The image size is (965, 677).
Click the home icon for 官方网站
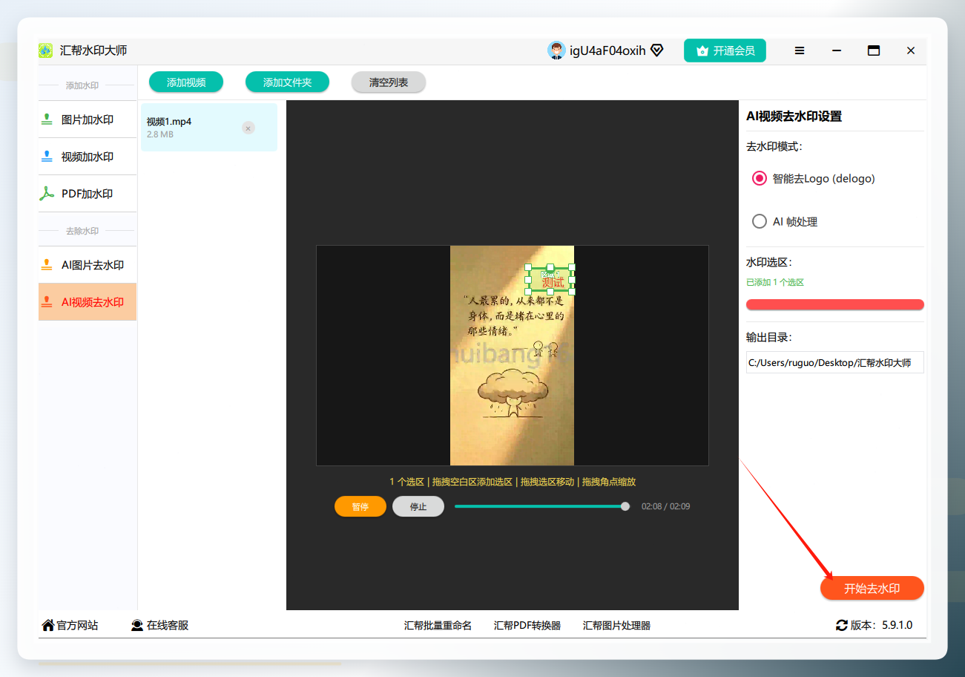48,625
